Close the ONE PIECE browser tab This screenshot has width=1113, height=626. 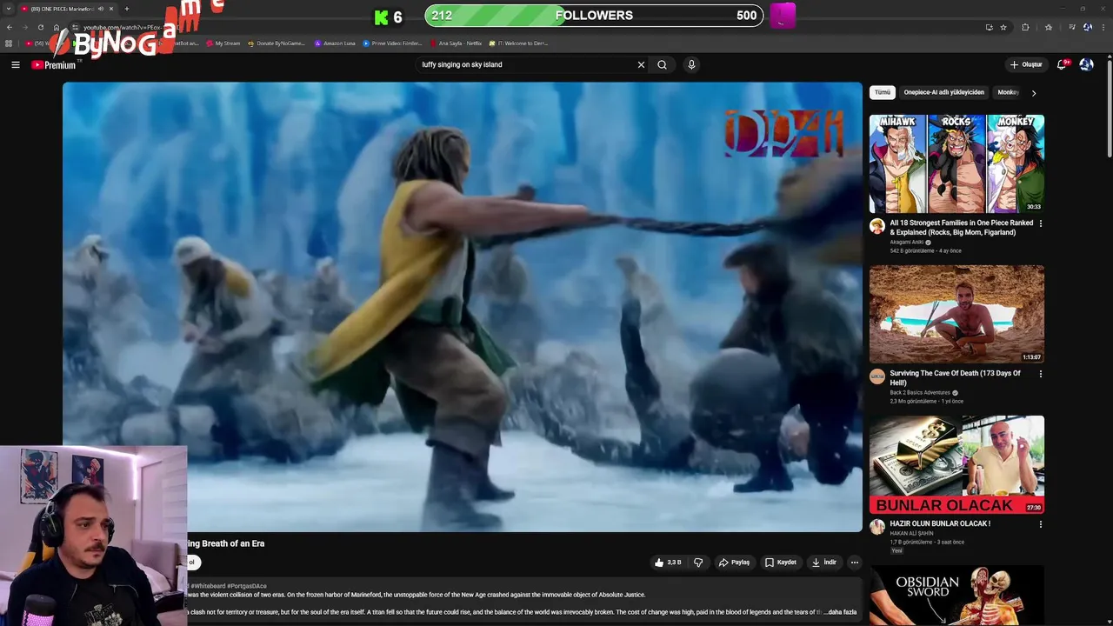[110, 9]
